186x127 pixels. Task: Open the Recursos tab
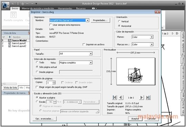81,8
